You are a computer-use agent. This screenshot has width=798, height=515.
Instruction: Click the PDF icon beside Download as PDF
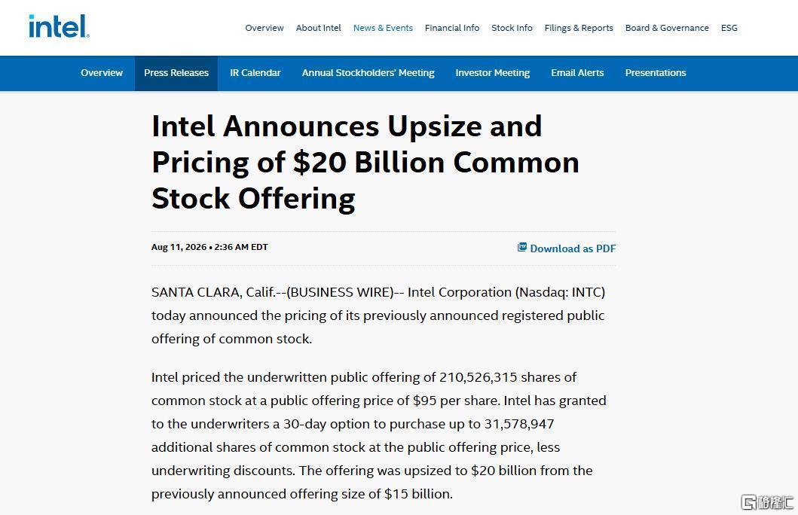tap(521, 247)
